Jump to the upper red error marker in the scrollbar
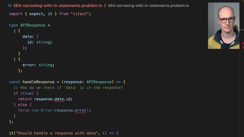 coord(243,44)
